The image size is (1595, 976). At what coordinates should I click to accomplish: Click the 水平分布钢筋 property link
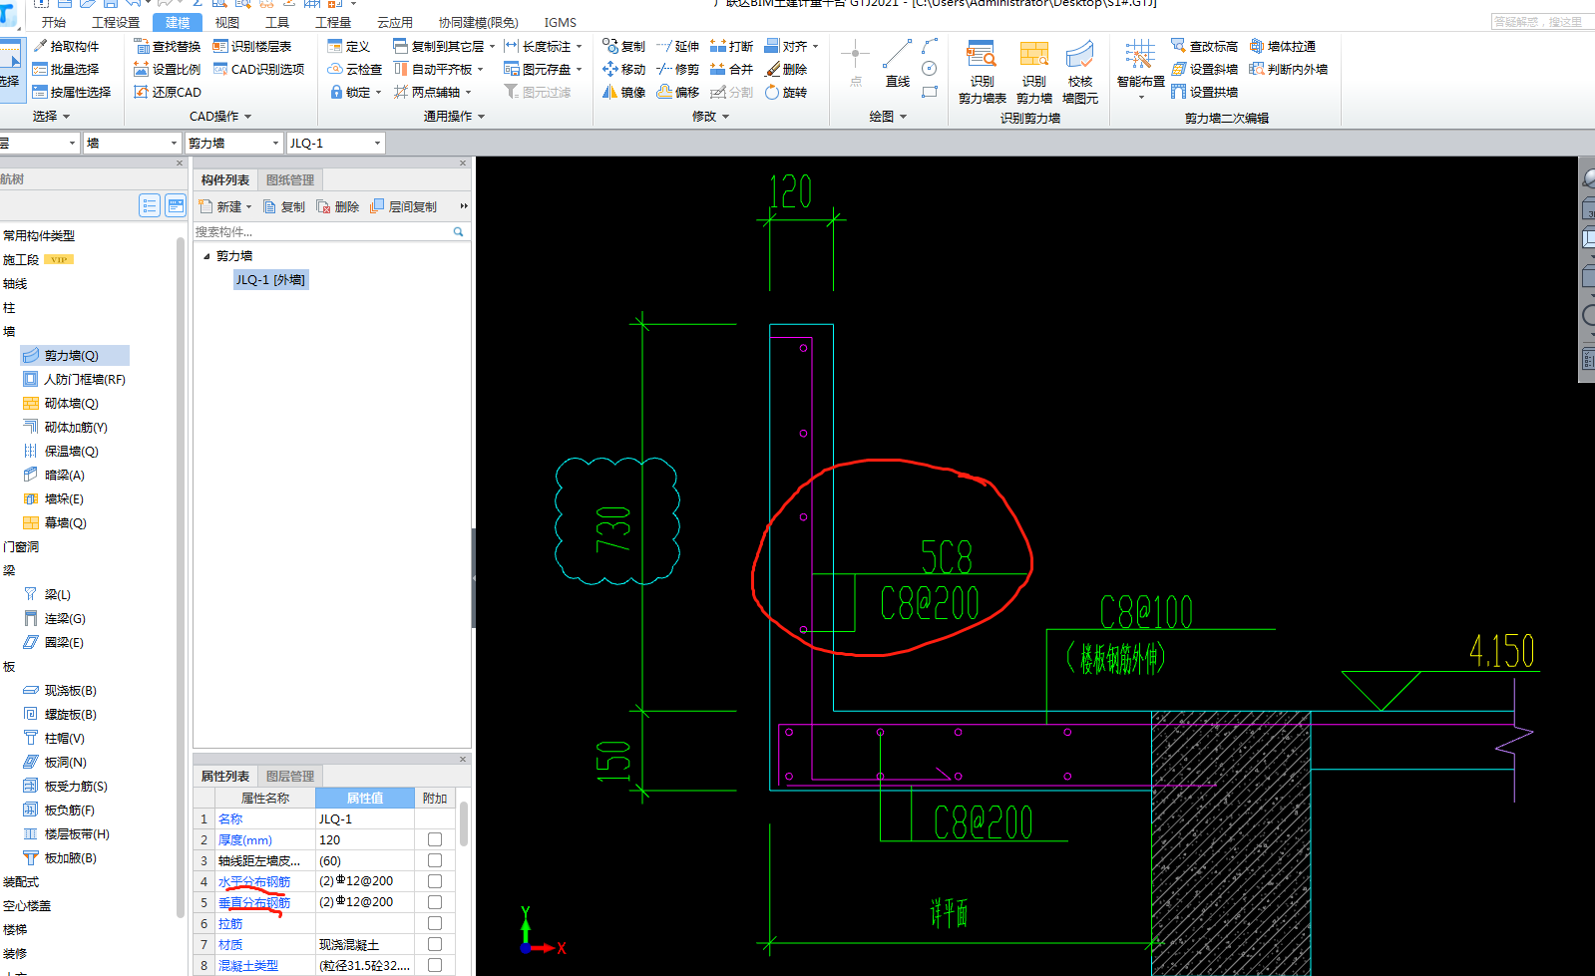(254, 881)
